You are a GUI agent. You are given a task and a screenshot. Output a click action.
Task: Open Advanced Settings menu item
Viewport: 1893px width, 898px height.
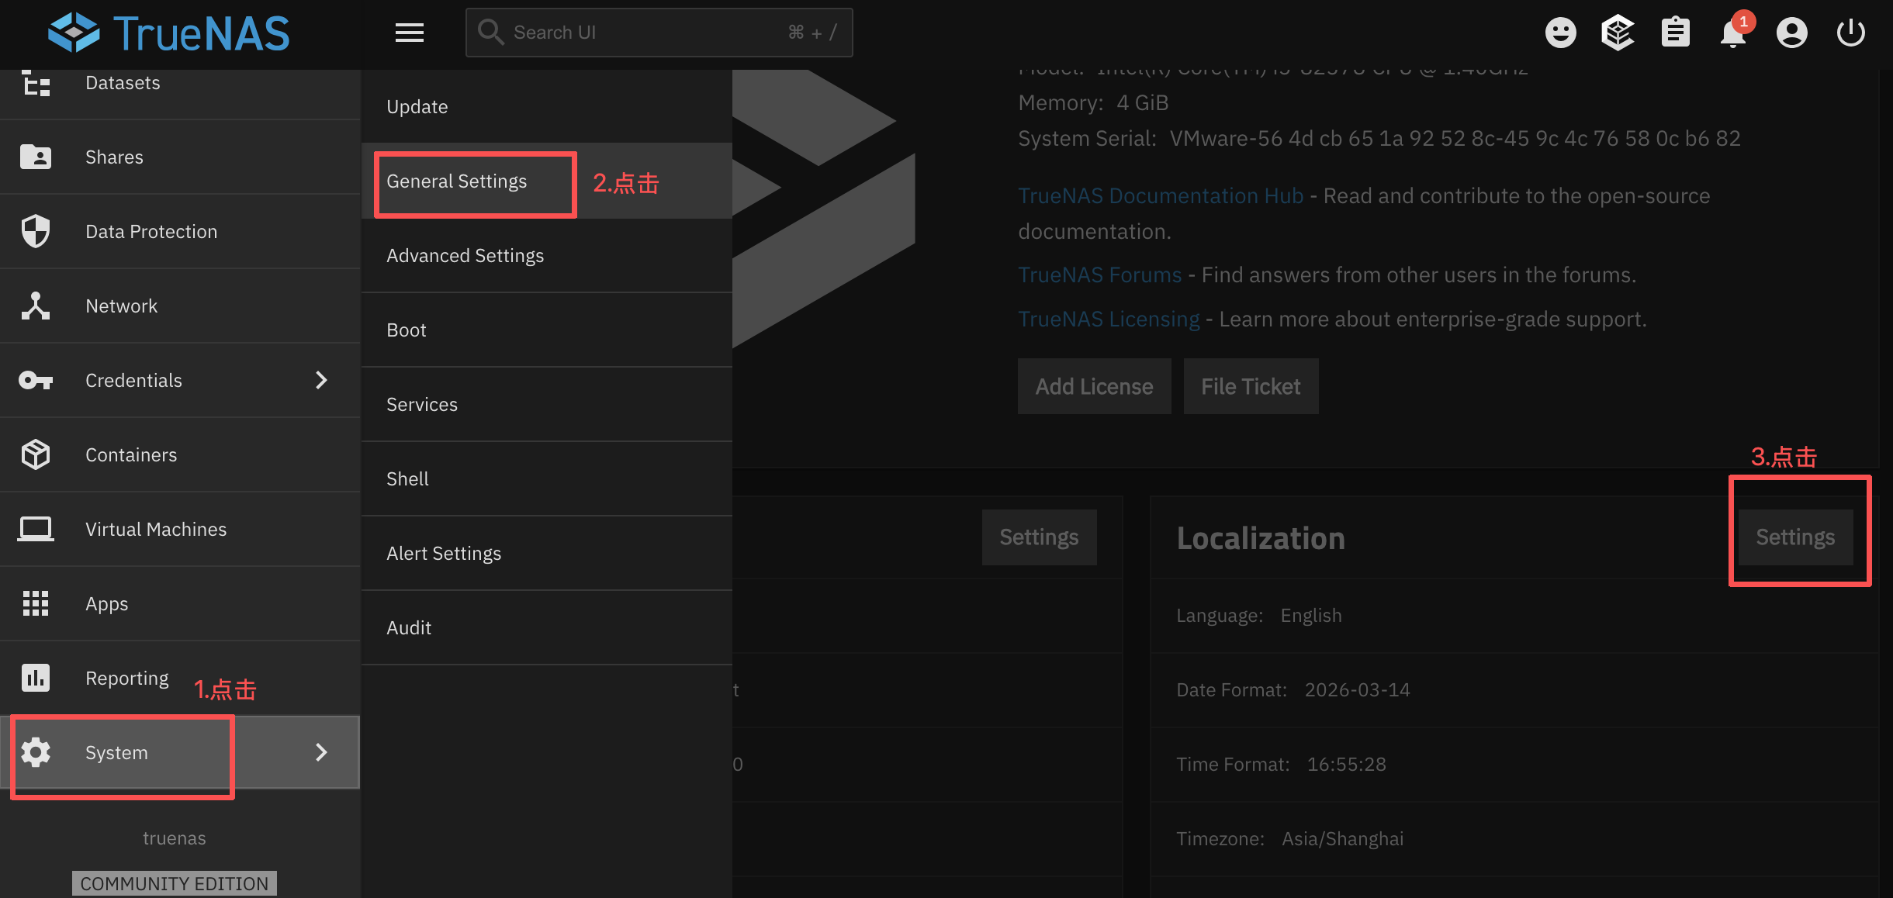click(465, 256)
